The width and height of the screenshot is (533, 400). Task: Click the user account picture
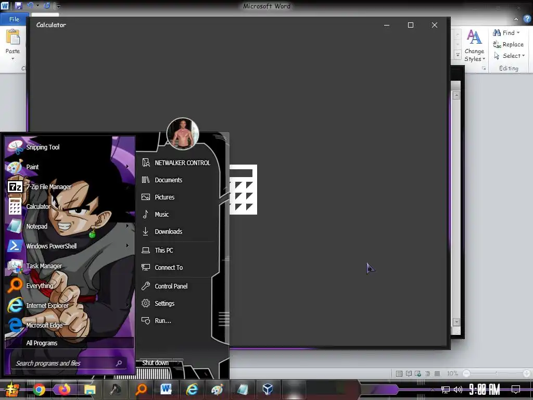click(x=183, y=134)
